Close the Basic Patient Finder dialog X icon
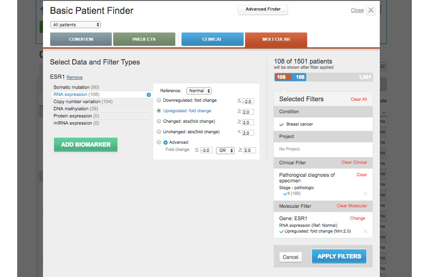This screenshot has width=429, height=277. click(371, 10)
